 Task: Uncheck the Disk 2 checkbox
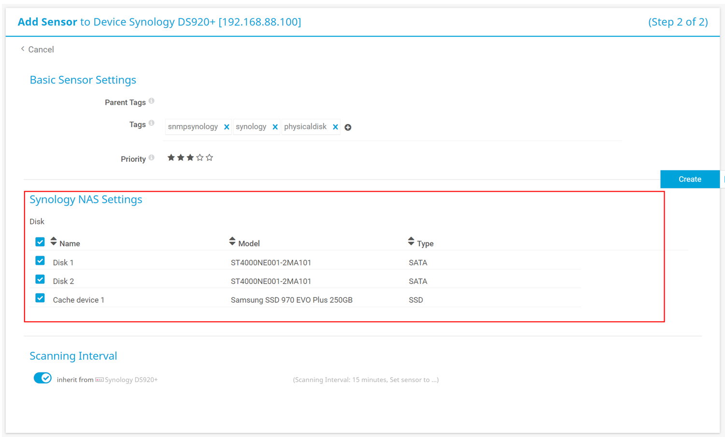40,280
